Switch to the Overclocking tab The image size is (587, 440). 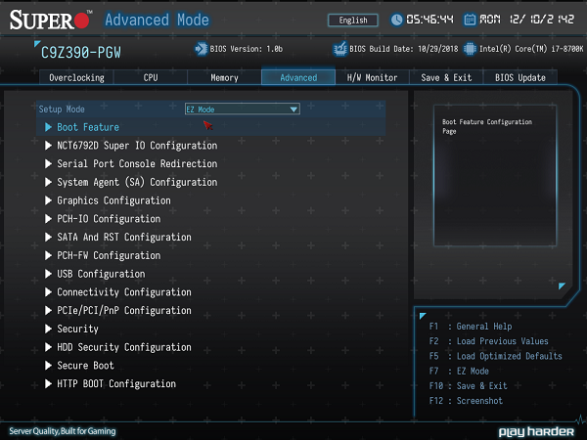77,77
